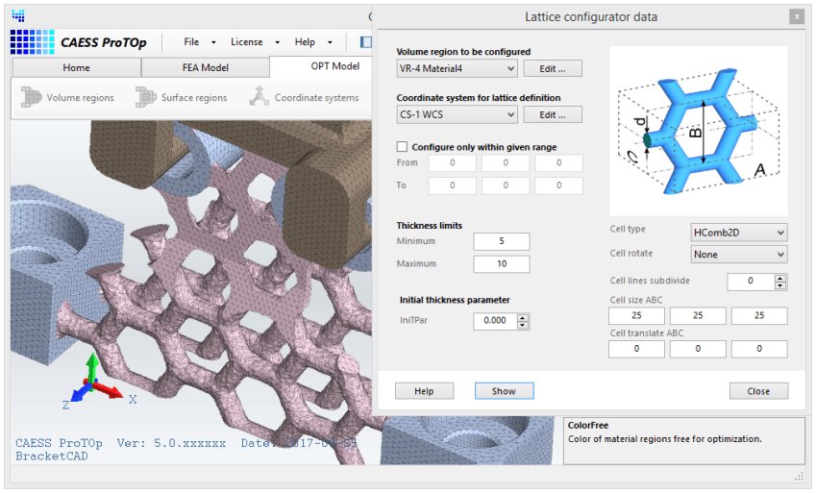Open the Cell type HComb2D dropdown
Image resolution: width=816 pixels, height=493 pixels.
(x=739, y=233)
